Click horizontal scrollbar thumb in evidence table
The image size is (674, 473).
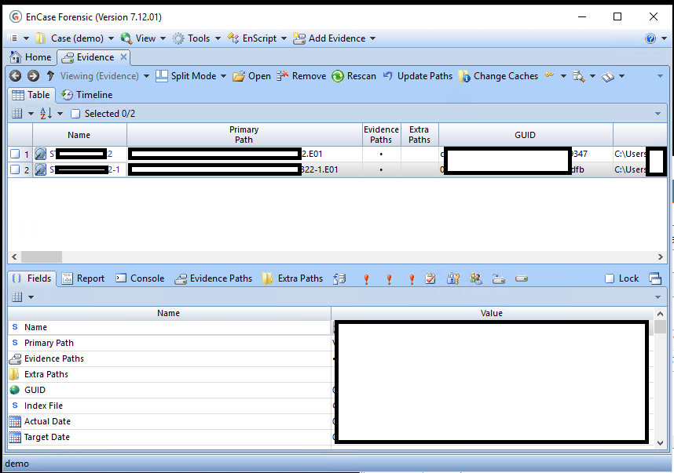(42, 257)
